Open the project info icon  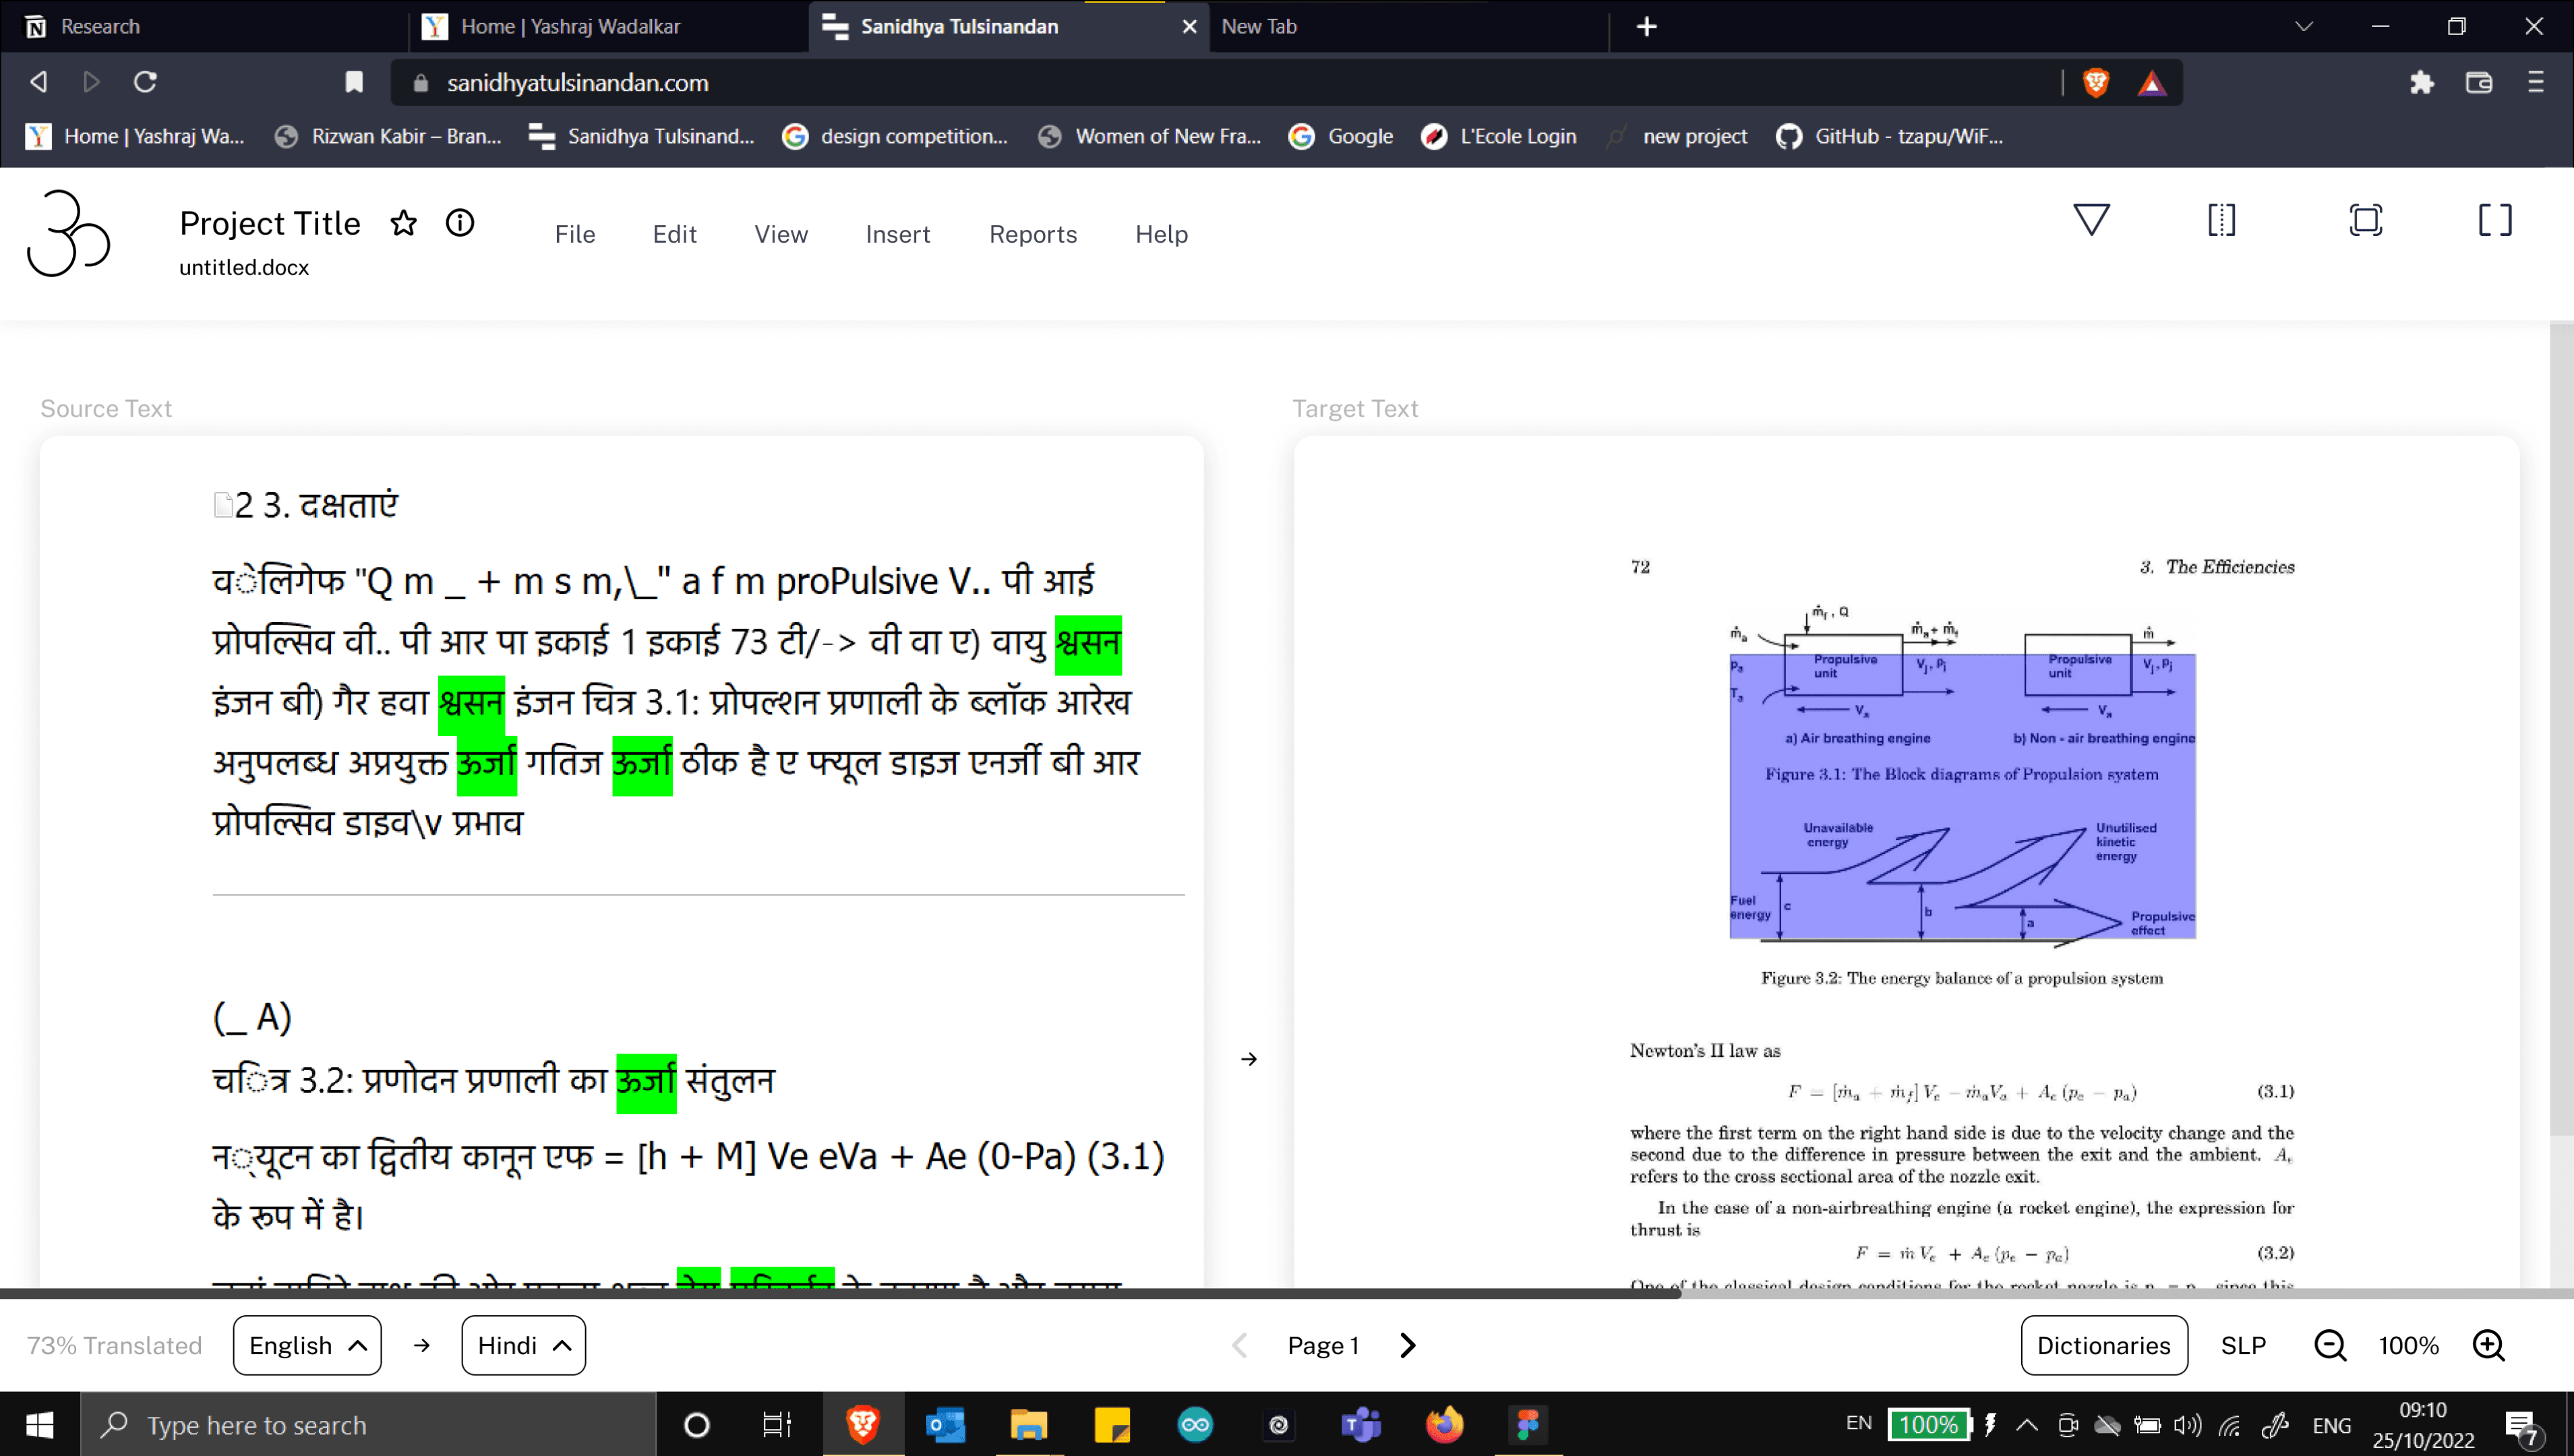tap(460, 223)
